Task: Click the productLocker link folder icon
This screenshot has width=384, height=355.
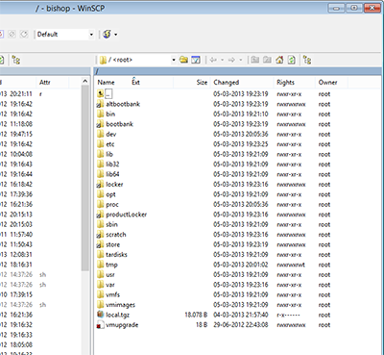Action: (x=101, y=215)
